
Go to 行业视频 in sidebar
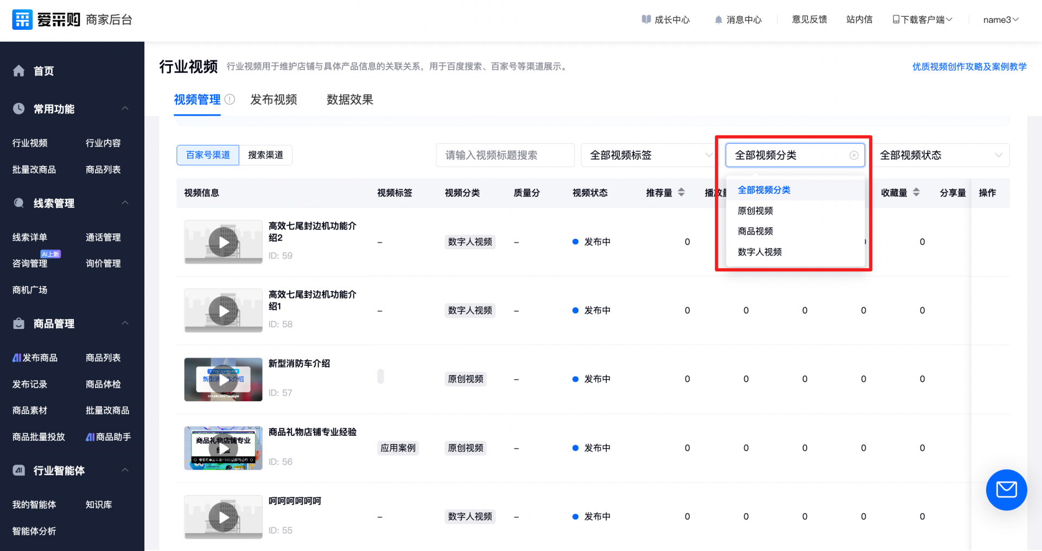(x=30, y=143)
